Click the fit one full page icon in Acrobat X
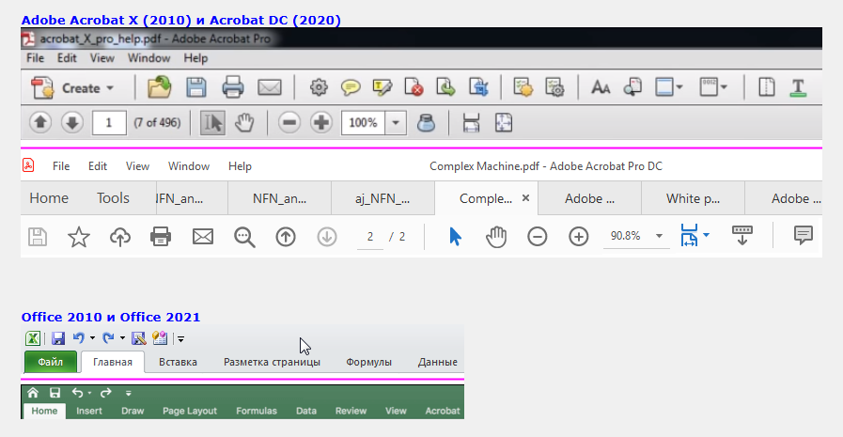843x437 pixels. [x=504, y=122]
